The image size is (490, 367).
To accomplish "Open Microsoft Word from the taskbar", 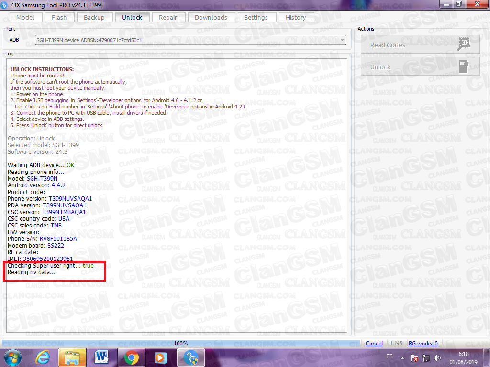I will tap(101, 357).
